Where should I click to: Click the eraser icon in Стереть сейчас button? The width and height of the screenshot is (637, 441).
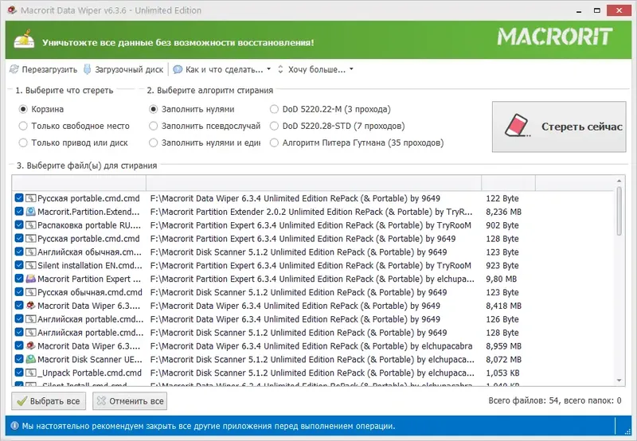tap(517, 126)
